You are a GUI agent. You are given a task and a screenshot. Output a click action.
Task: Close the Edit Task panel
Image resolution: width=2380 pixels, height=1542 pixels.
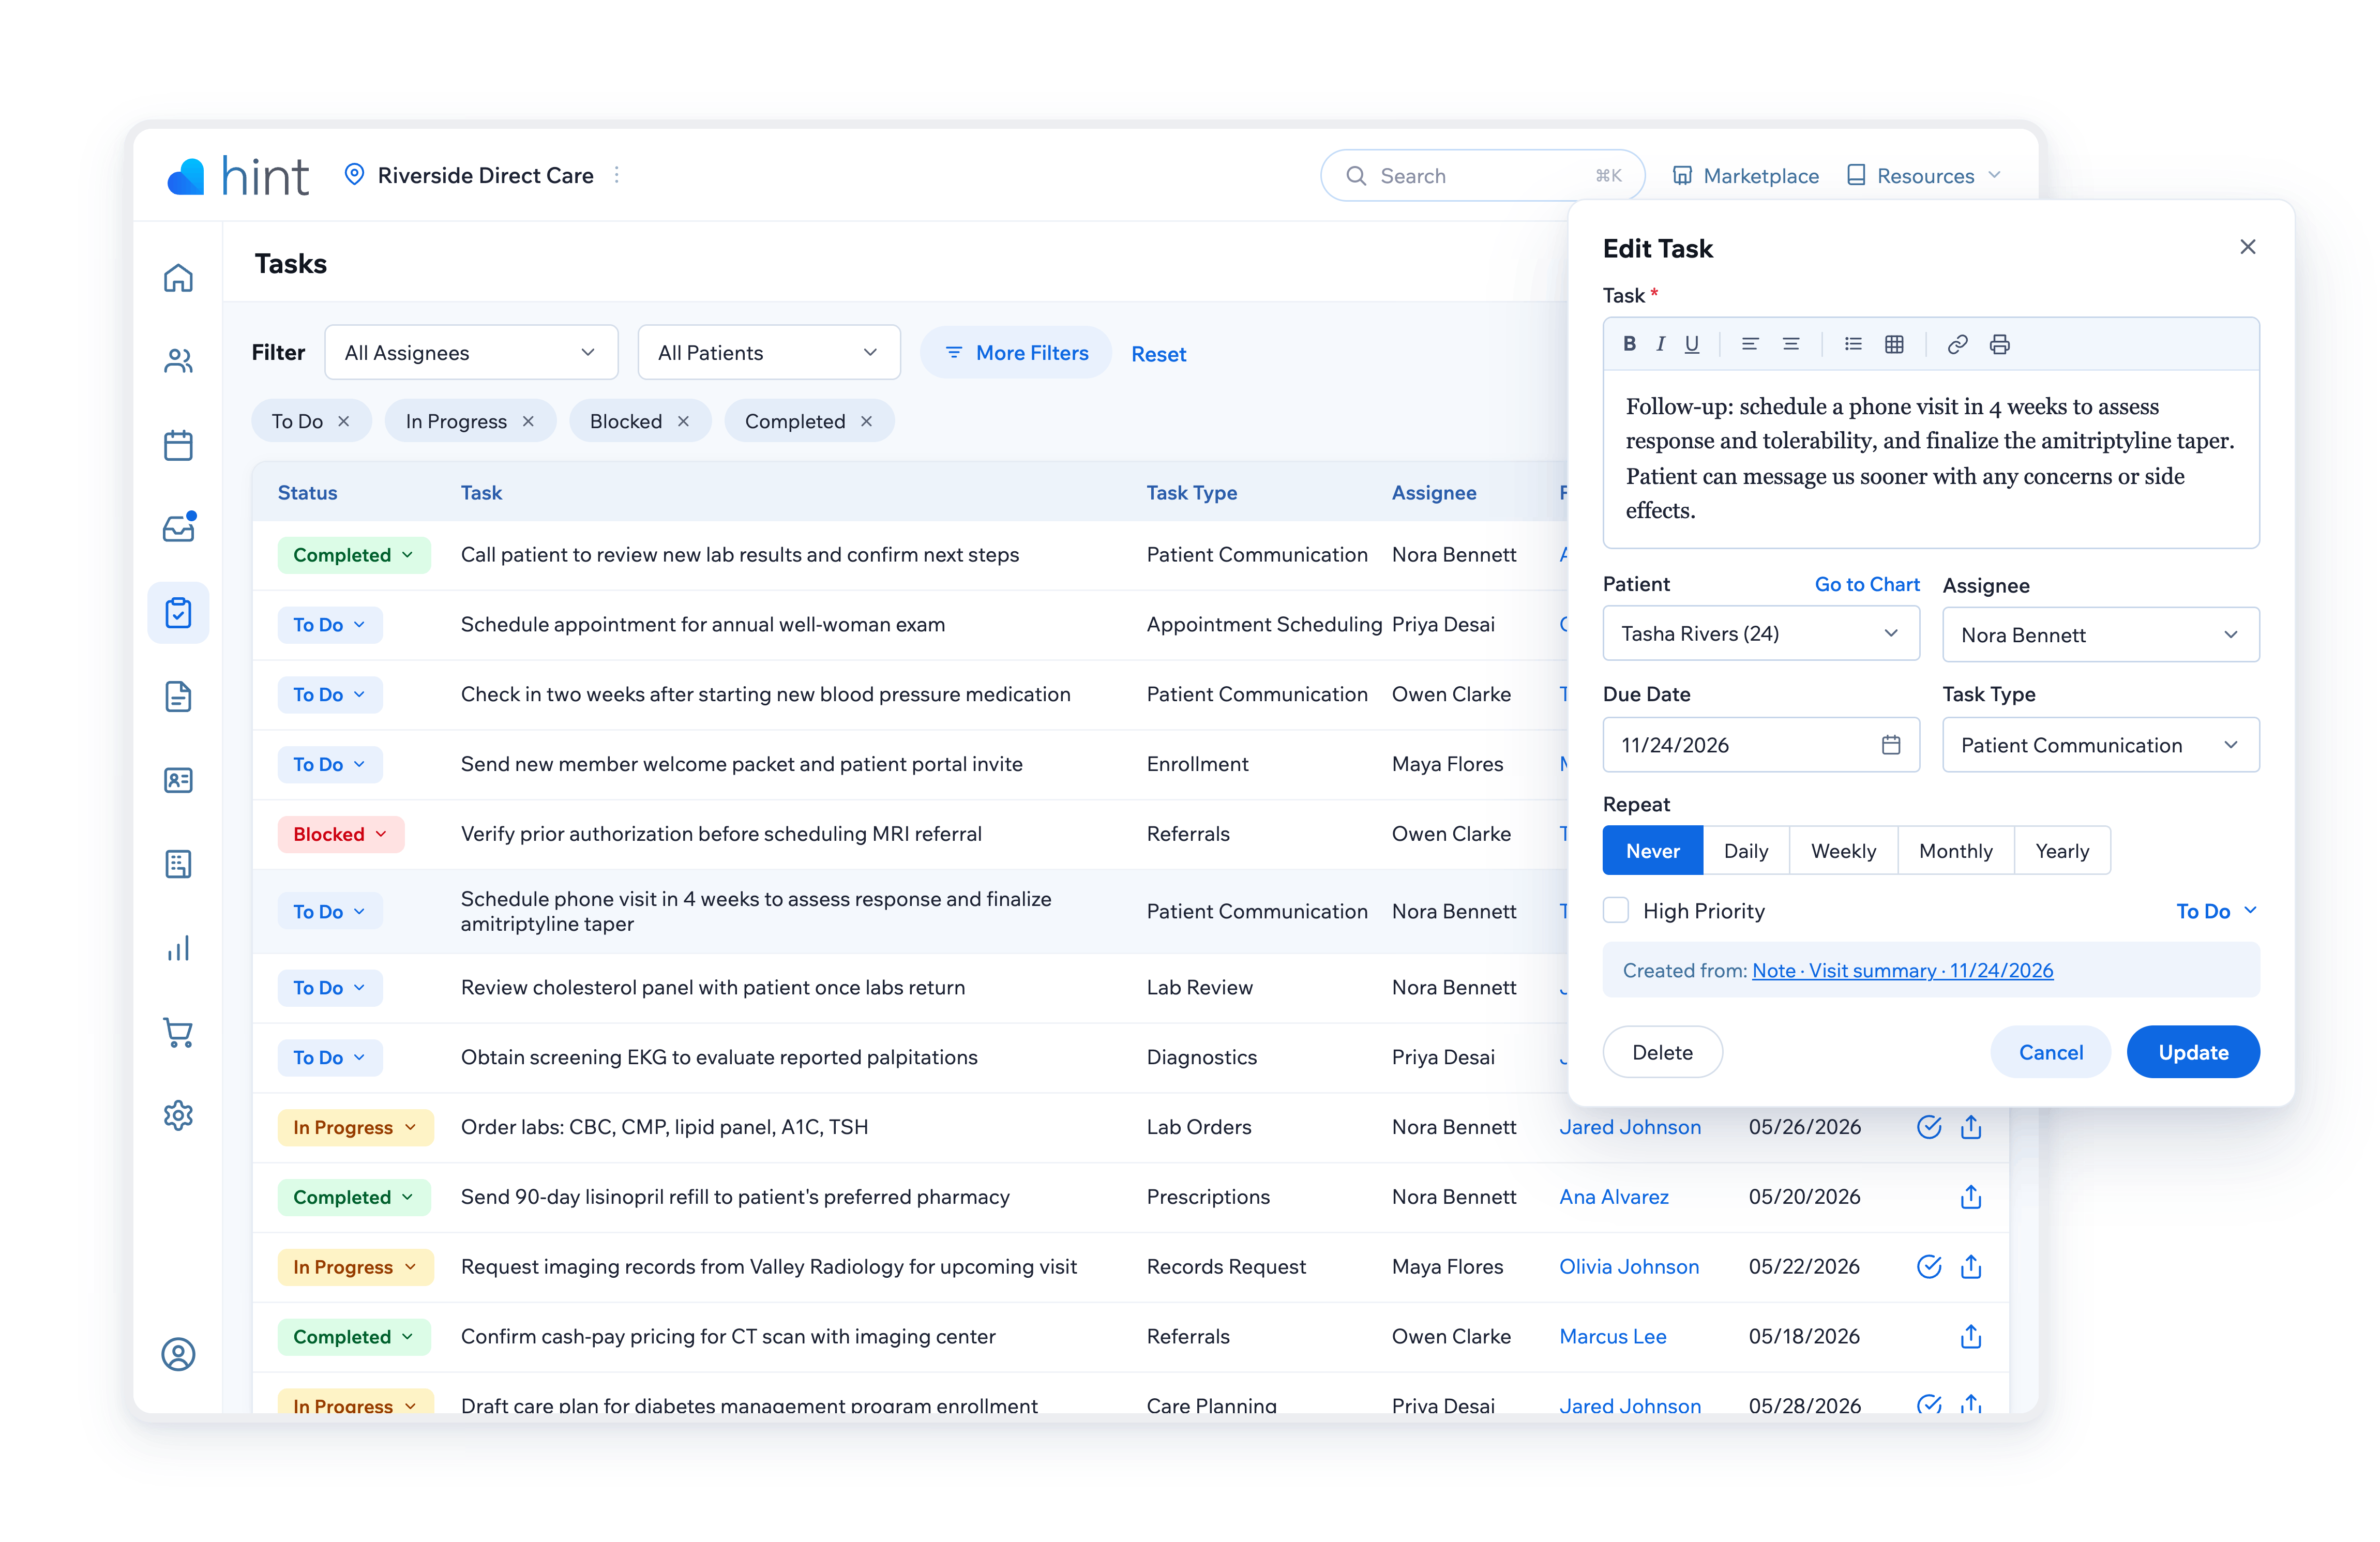click(x=2247, y=247)
